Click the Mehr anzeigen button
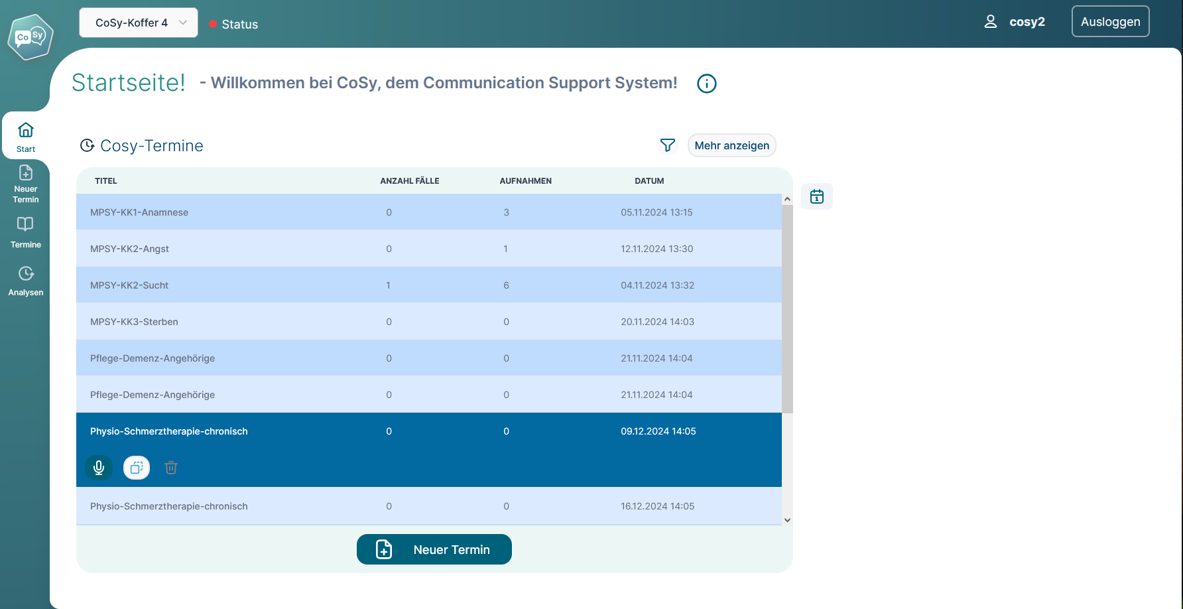This screenshot has height=609, width=1183. point(731,145)
